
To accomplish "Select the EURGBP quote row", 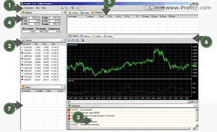I will (43, 62).
